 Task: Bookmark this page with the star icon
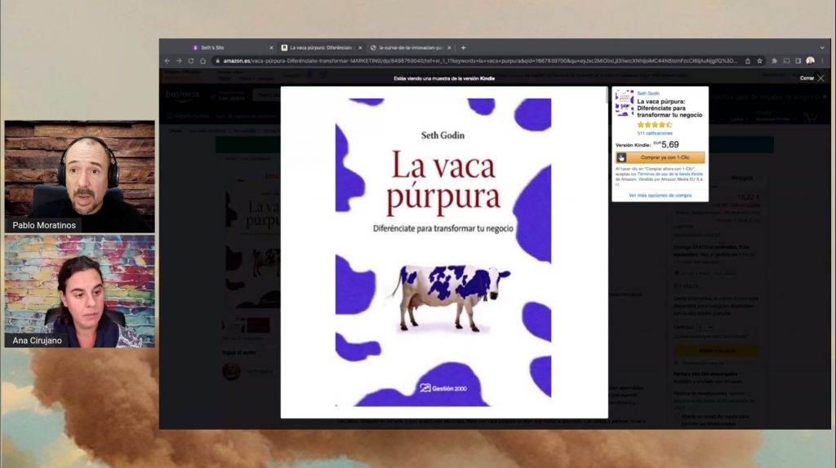pyautogui.click(x=760, y=60)
